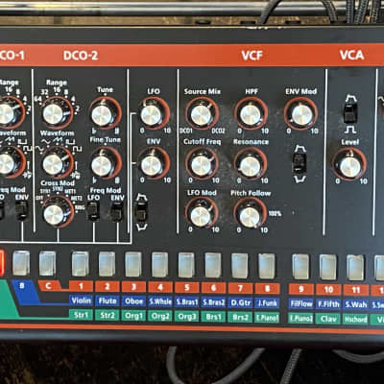Viewport: 384px width, 384px height.
Task: Push patch button 11
Action: [355, 268]
